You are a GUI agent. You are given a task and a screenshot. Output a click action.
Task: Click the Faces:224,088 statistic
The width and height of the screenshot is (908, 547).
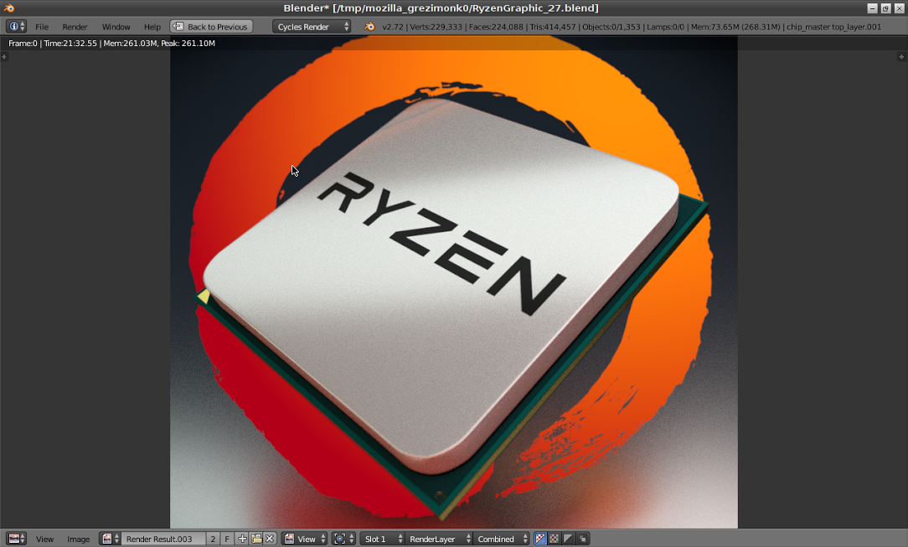click(x=496, y=27)
